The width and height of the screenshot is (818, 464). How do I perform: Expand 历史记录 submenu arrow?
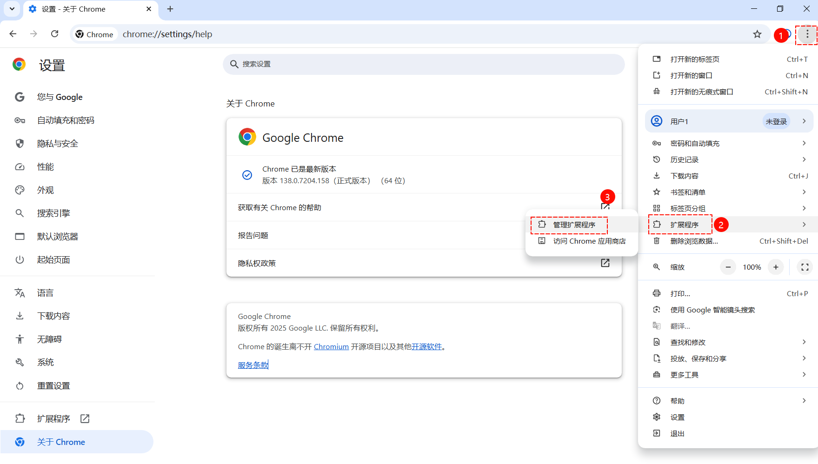[804, 159]
